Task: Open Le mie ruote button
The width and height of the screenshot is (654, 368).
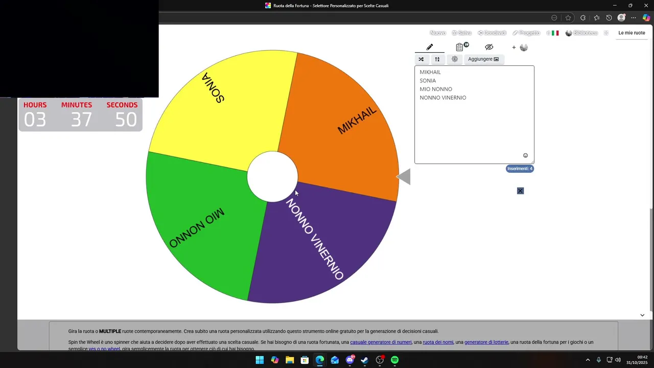Action: point(632,33)
